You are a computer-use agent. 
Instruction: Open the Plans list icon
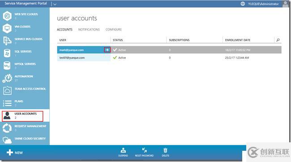[7, 103]
